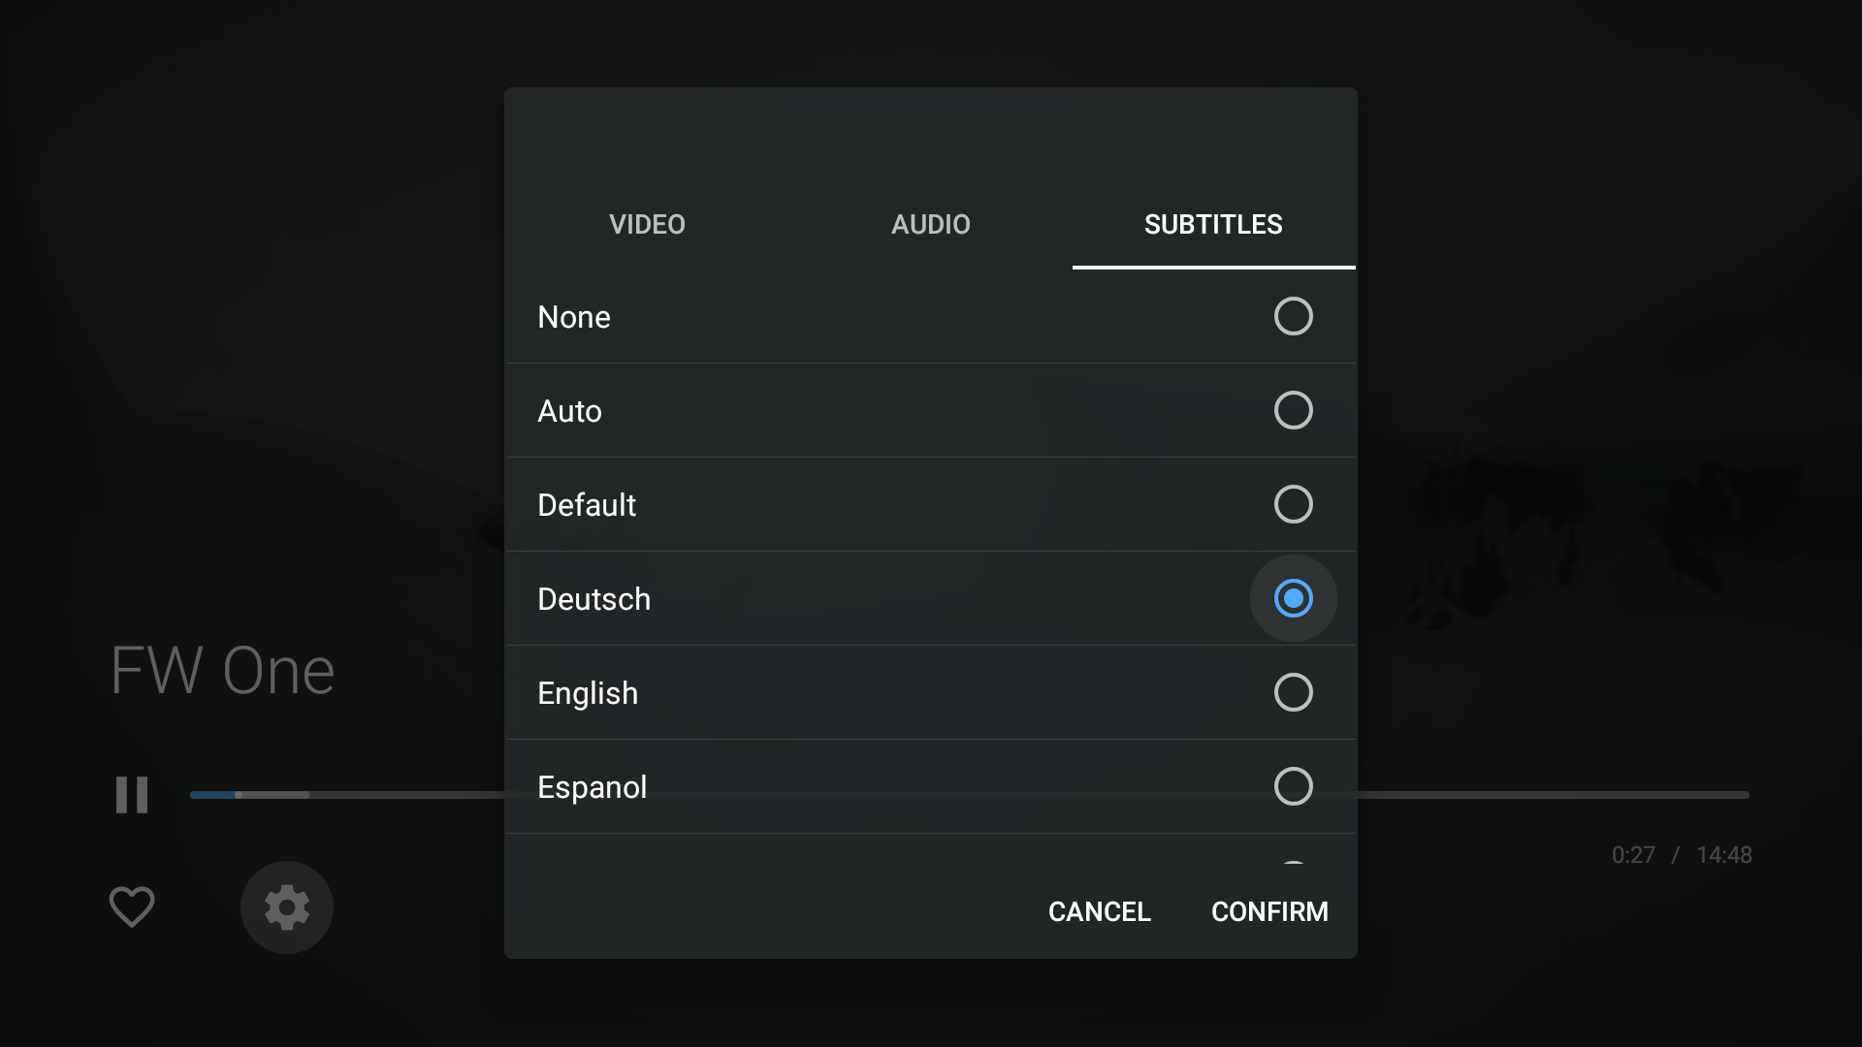The image size is (1862, 1047).
Task: Select Deutsch subtitles
Action: 1293,598
